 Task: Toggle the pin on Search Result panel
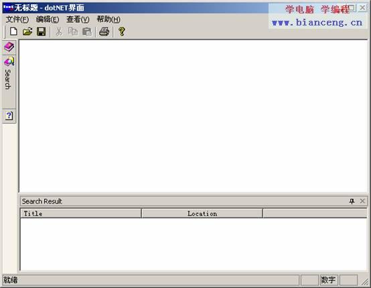click(352, 201)
